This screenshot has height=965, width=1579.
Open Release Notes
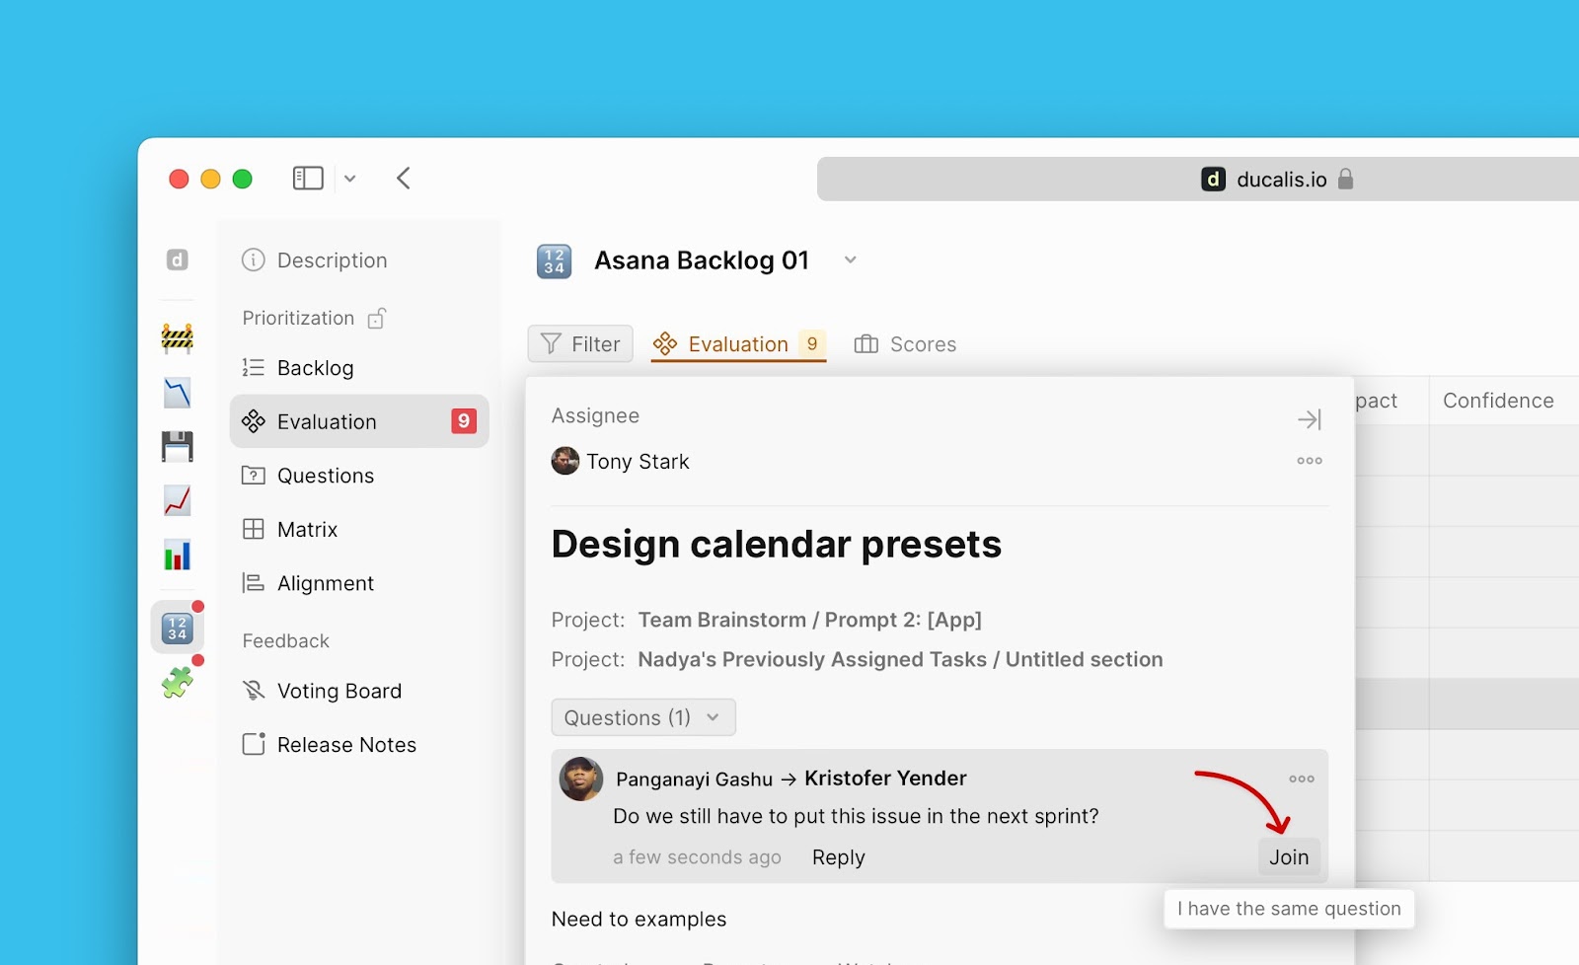tap(330, 745)
